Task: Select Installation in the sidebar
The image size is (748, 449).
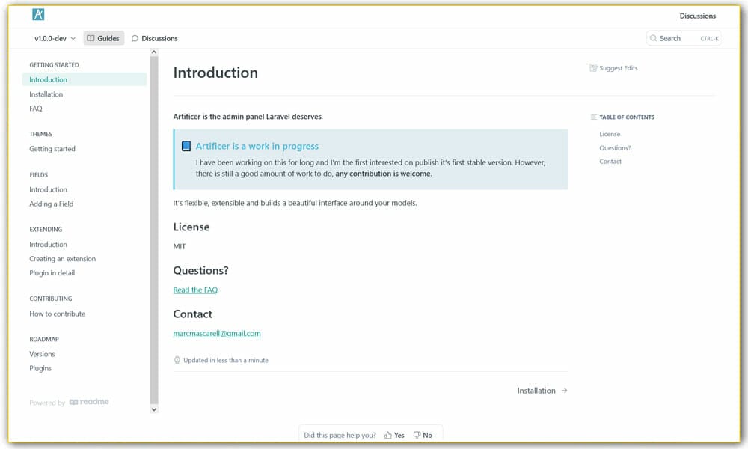Action: (46, 94)
